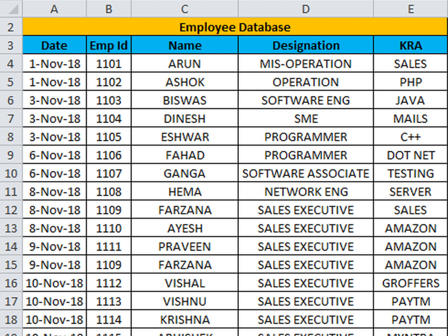Image resolution: width=448 pixels, height=336 pixels.
Task: Select the TESTING KRA cell
Action: click(x=410, y=173)
